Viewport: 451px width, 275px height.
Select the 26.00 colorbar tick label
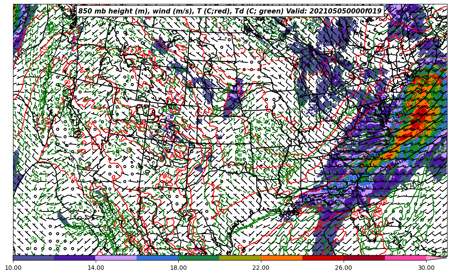coord(344,268)
